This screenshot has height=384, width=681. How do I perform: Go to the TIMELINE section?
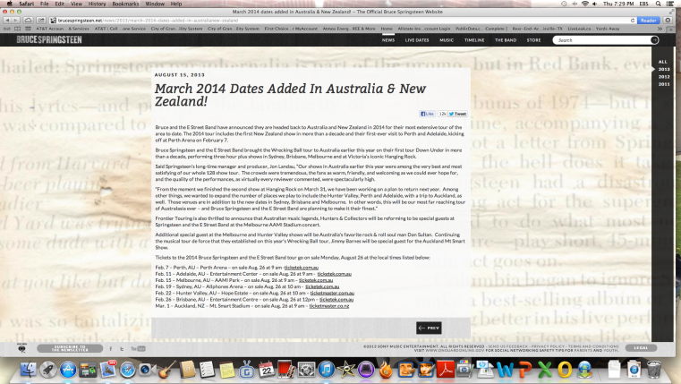tap(474, 40)
